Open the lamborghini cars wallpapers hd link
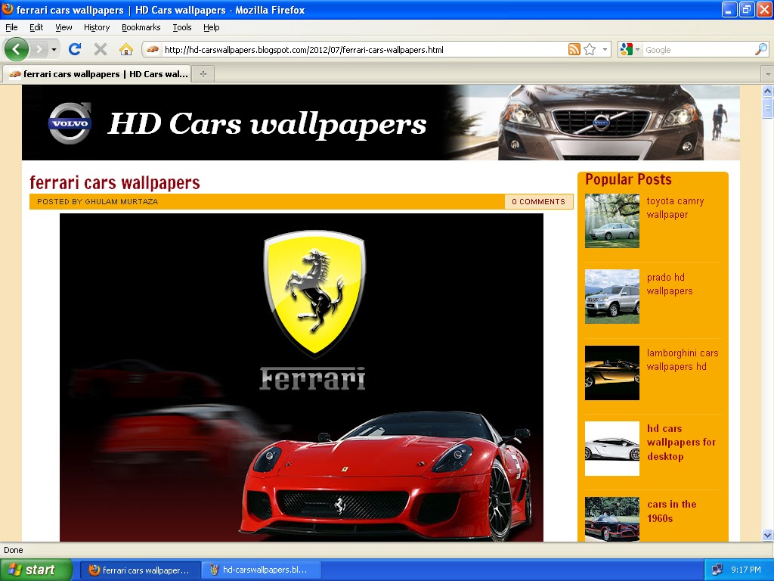774x581 pixels. coord(683,359)
